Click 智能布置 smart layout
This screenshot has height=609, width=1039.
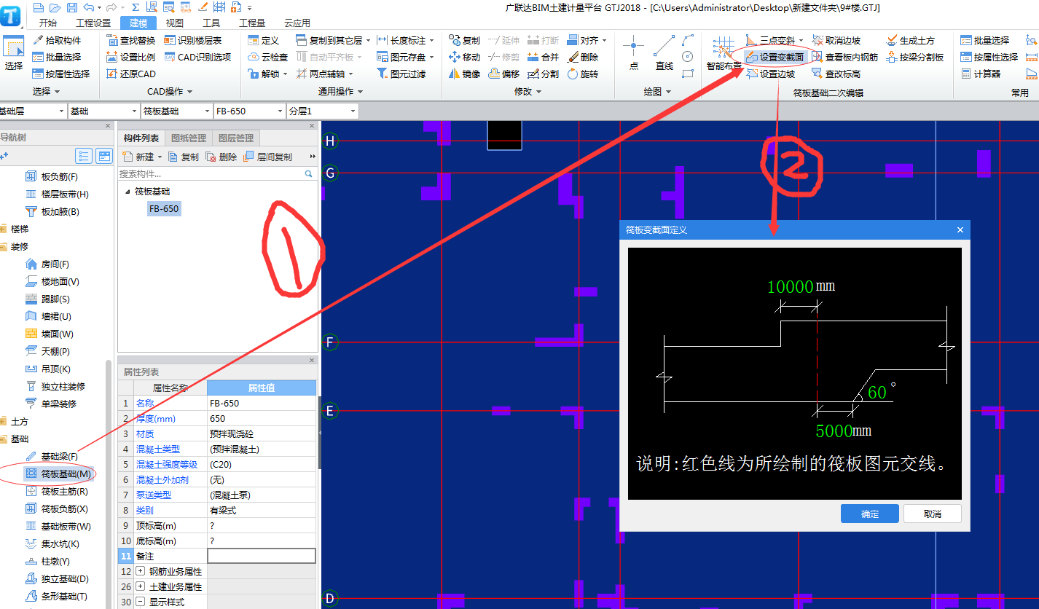(x=724, y=53)
